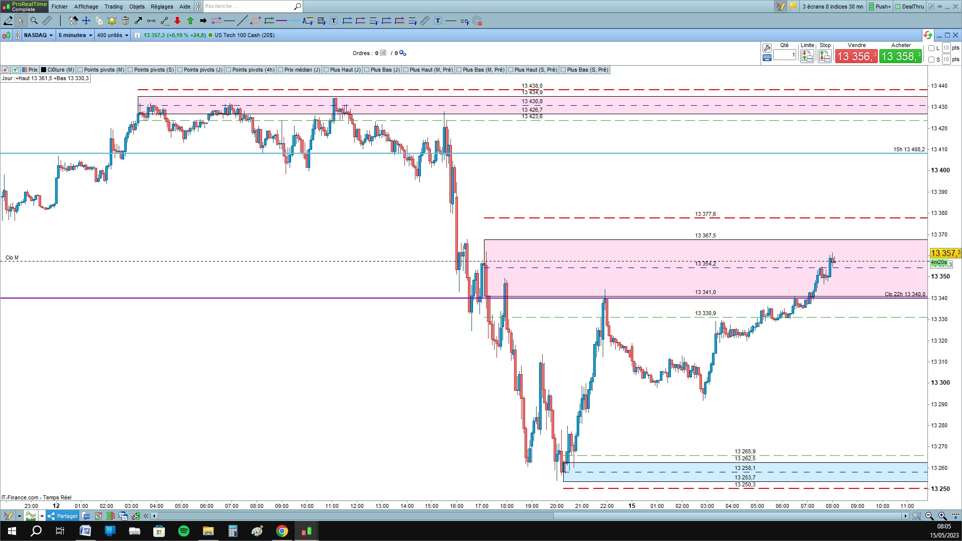Click the red Vendre price button
The image size is (962, 541).
(856, 56)
